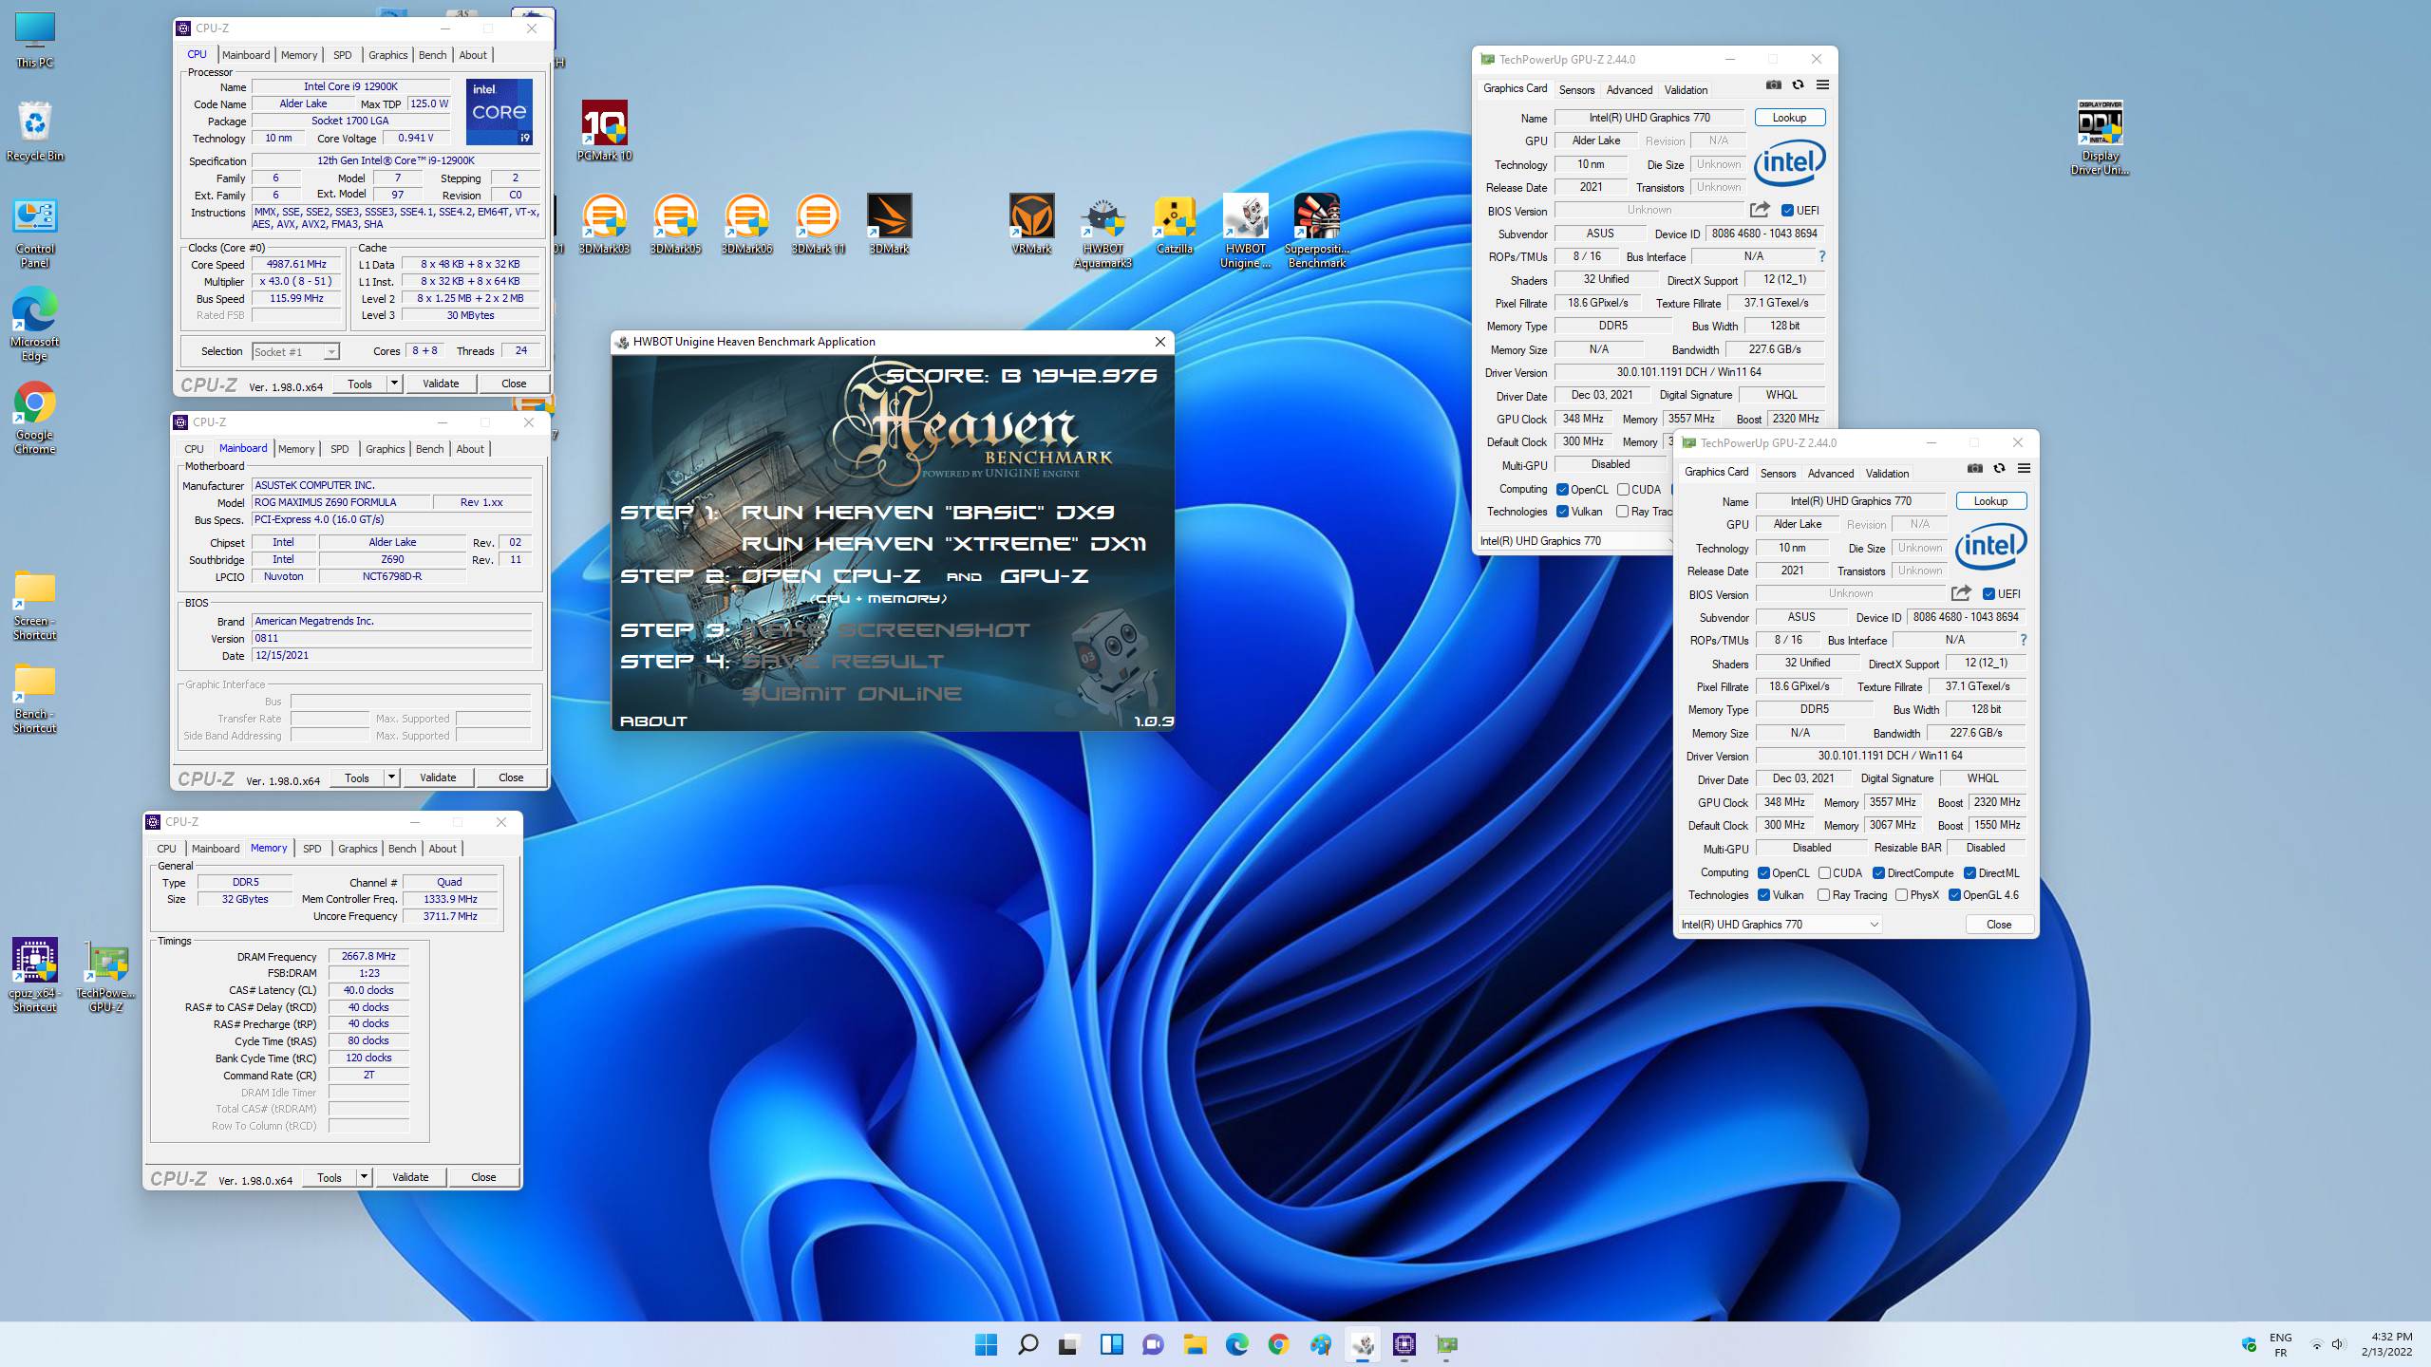The height and width of the screenshot is (1367, 2431).
Task: Click BIOS share icon in front GPU-Z
Action: 1961,593
